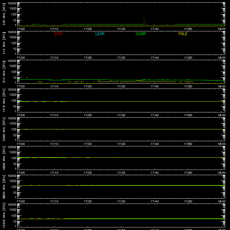
Task: Click 17:40 tick label under 245 MHz plot
Action: coord(154,29)
